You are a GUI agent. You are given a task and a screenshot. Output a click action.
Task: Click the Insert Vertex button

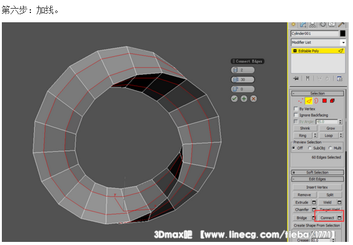click(317, 187)
